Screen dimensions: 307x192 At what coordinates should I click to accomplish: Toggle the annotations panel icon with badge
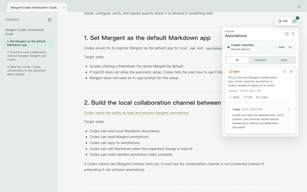(294, 21)
